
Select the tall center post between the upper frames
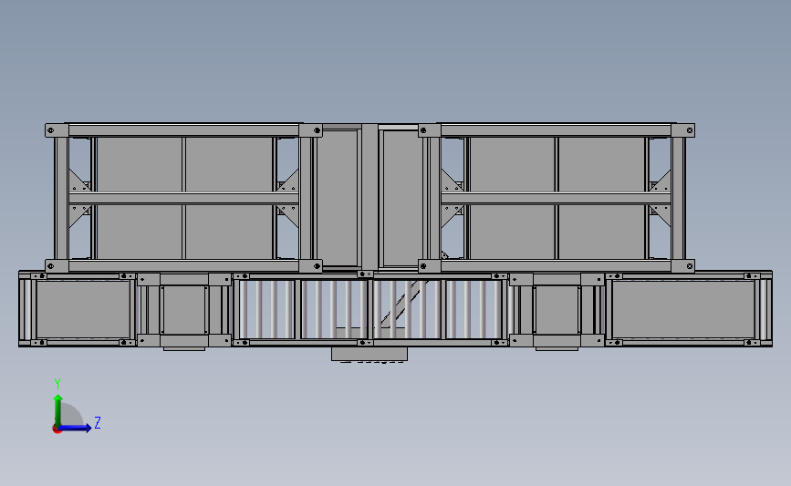(x=369, y=197)
